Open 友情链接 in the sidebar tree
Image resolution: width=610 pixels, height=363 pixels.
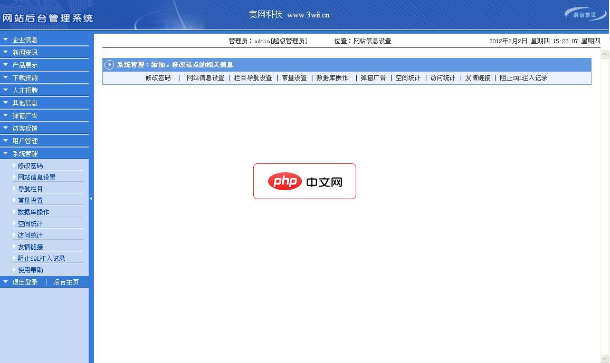[x=31, y=247]
